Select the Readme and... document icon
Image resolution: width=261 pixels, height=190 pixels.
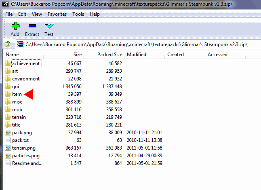pos(8,163)
